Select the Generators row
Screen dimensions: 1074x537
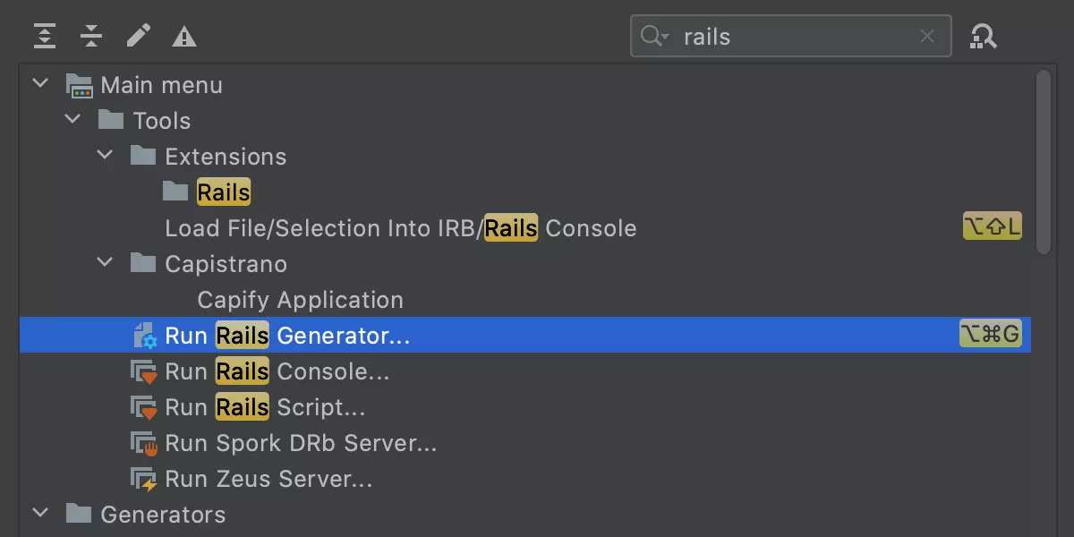pos(525,515)
